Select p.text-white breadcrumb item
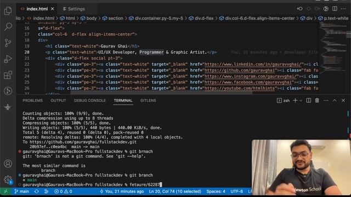Viewport: 351px width, 197px height. [x=336, y=18]
